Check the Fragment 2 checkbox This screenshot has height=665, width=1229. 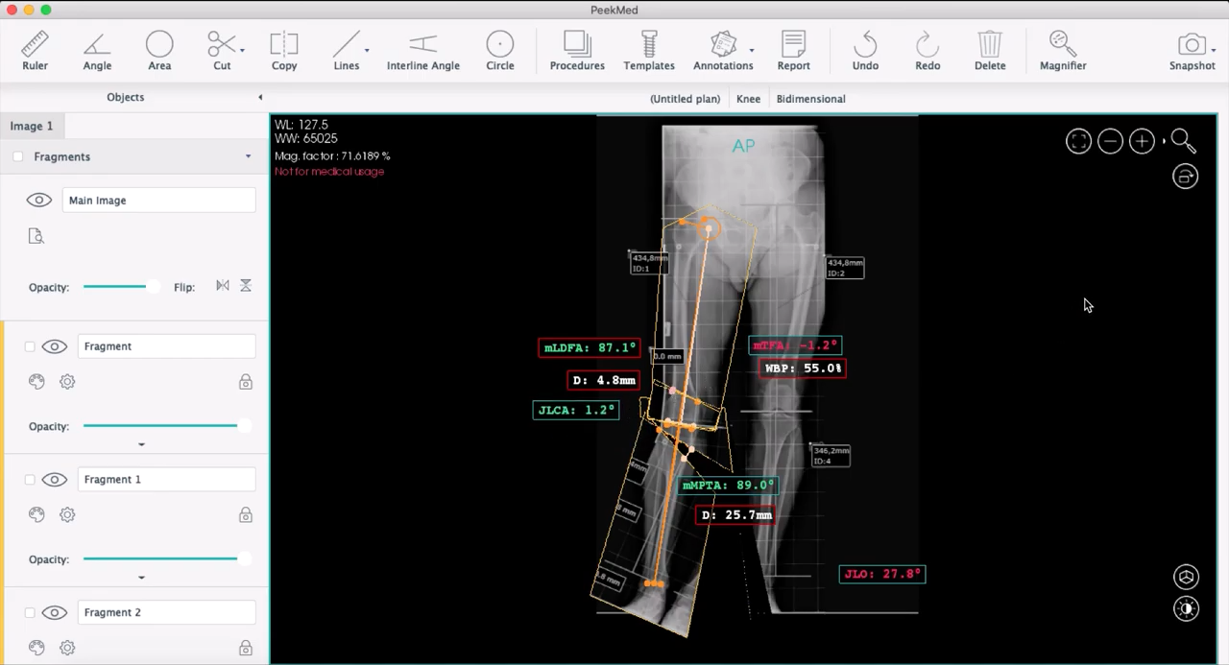point(29,613)
